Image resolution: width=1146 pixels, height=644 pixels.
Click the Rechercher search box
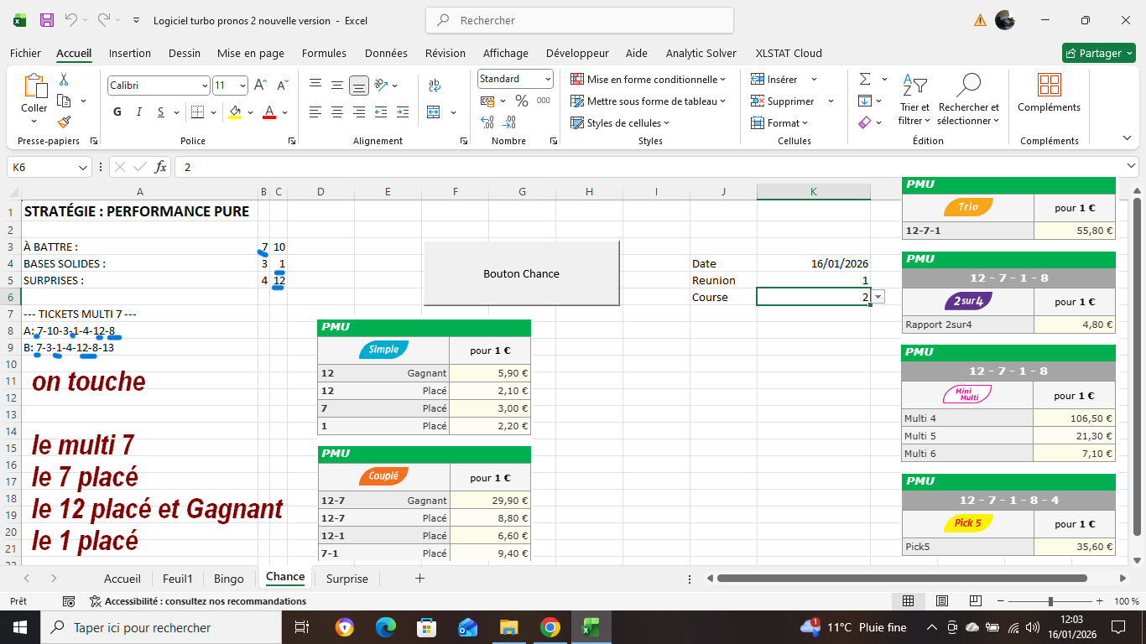580,20
